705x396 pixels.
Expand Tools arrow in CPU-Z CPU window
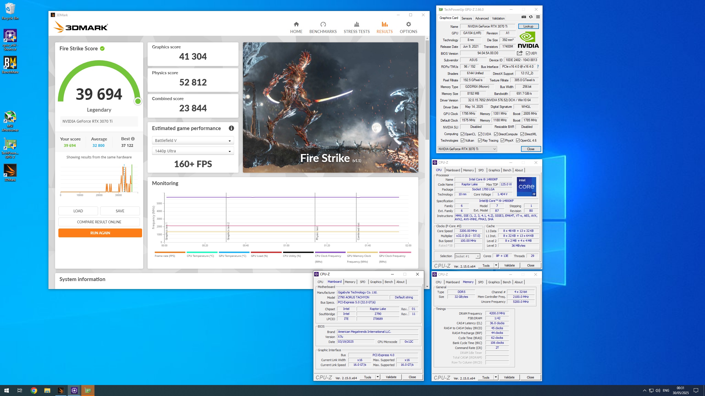[x=496, y=265]
